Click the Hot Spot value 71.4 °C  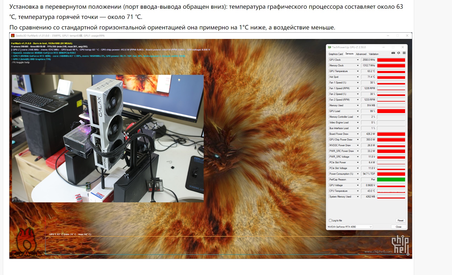(368, 77)
